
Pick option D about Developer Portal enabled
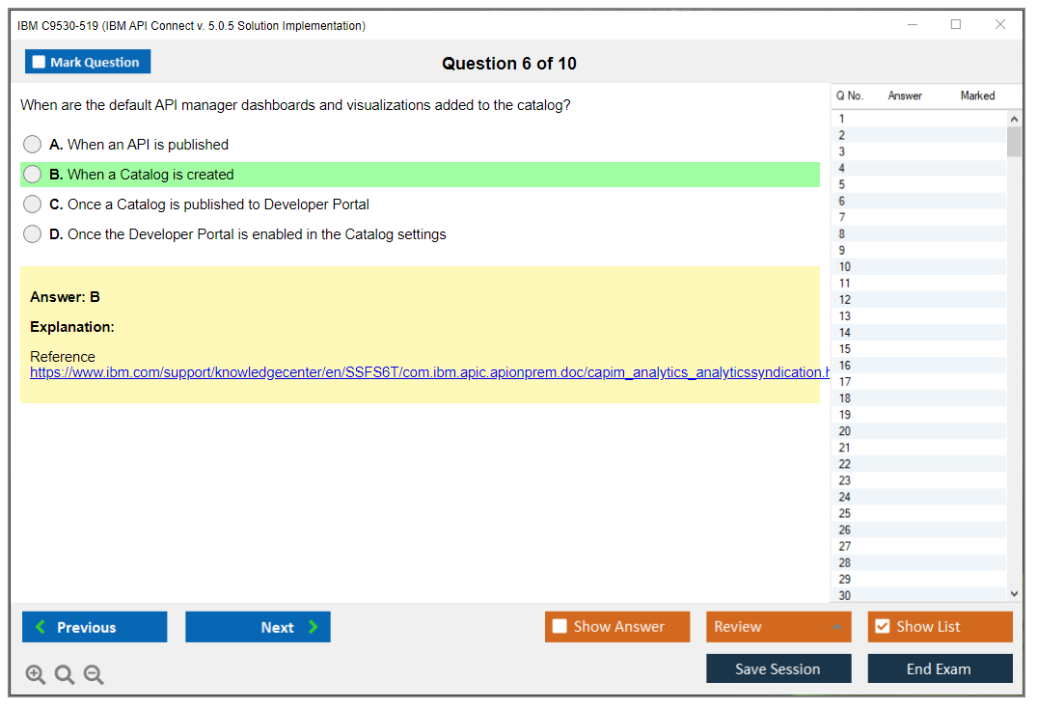(33, 234)
